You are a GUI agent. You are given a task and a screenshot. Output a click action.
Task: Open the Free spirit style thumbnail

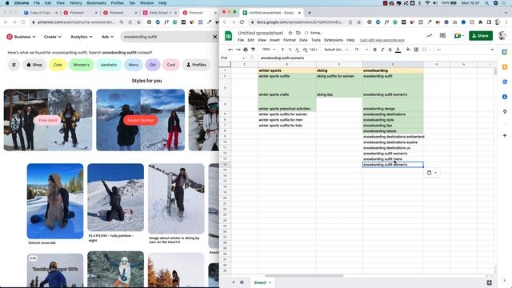click(x=48, y=120)
